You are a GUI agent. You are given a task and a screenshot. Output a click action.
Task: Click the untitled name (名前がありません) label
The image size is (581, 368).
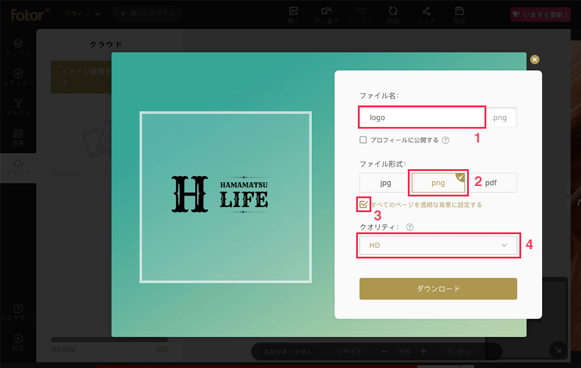288,352
